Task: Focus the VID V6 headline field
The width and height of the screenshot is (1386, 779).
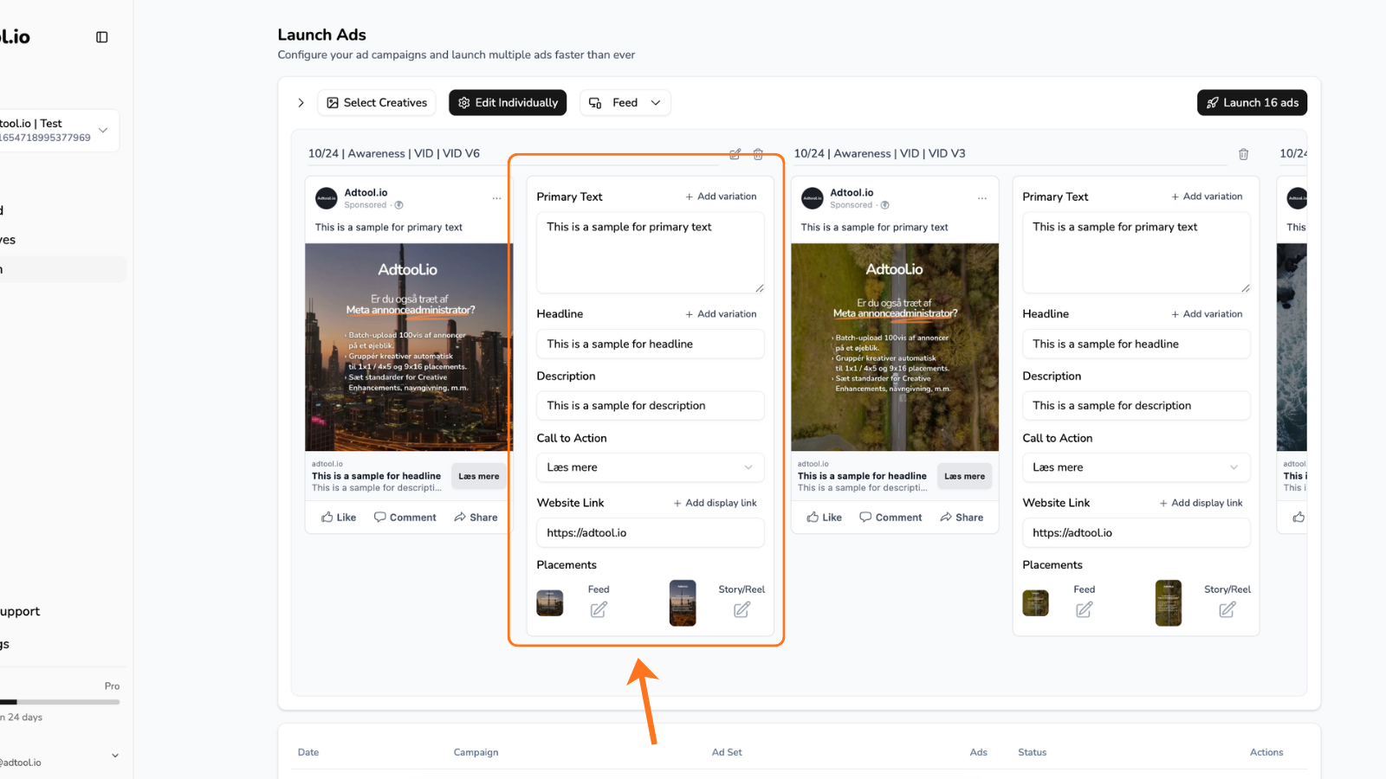Action: [651, 344]
